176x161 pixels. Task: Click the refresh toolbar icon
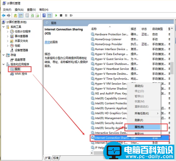pos(32,15)
